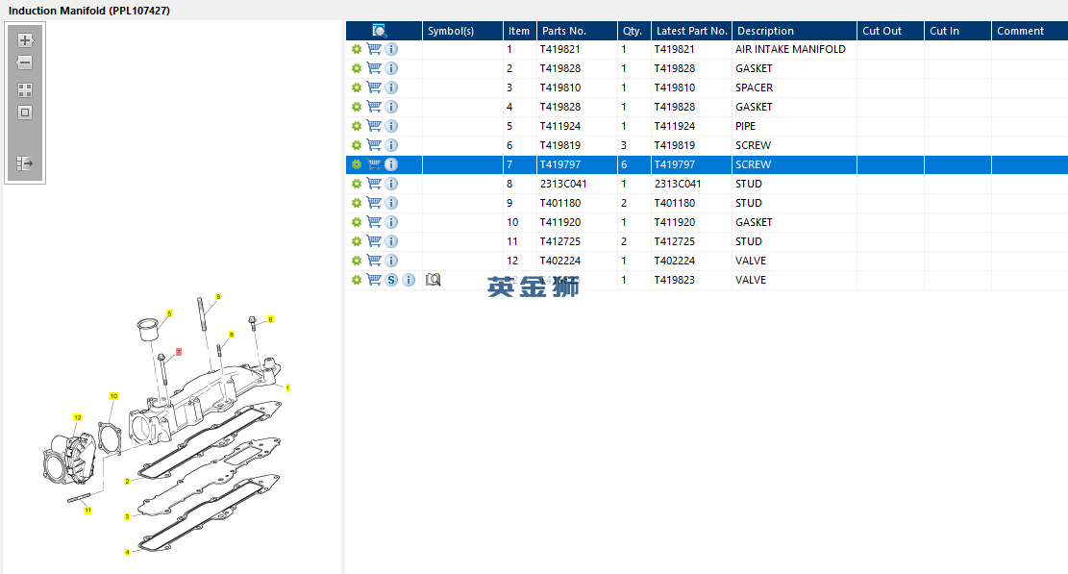Click the gear icon for item 10 GASKET T411920
The width and height of the screenshot is (1068, 574).
tap(357, 222)
